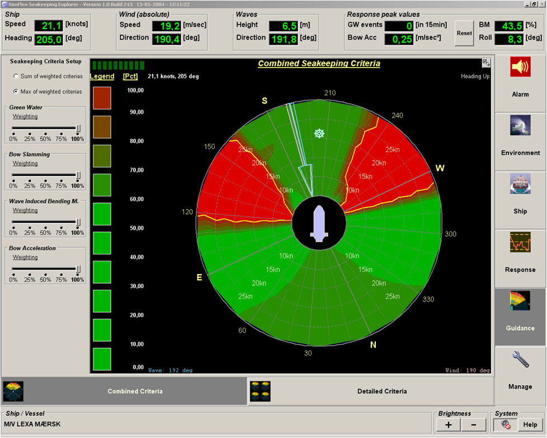The width and height of the screenshot is (547, 438).
Task: Click the Environment label
Action: [520, 153]
